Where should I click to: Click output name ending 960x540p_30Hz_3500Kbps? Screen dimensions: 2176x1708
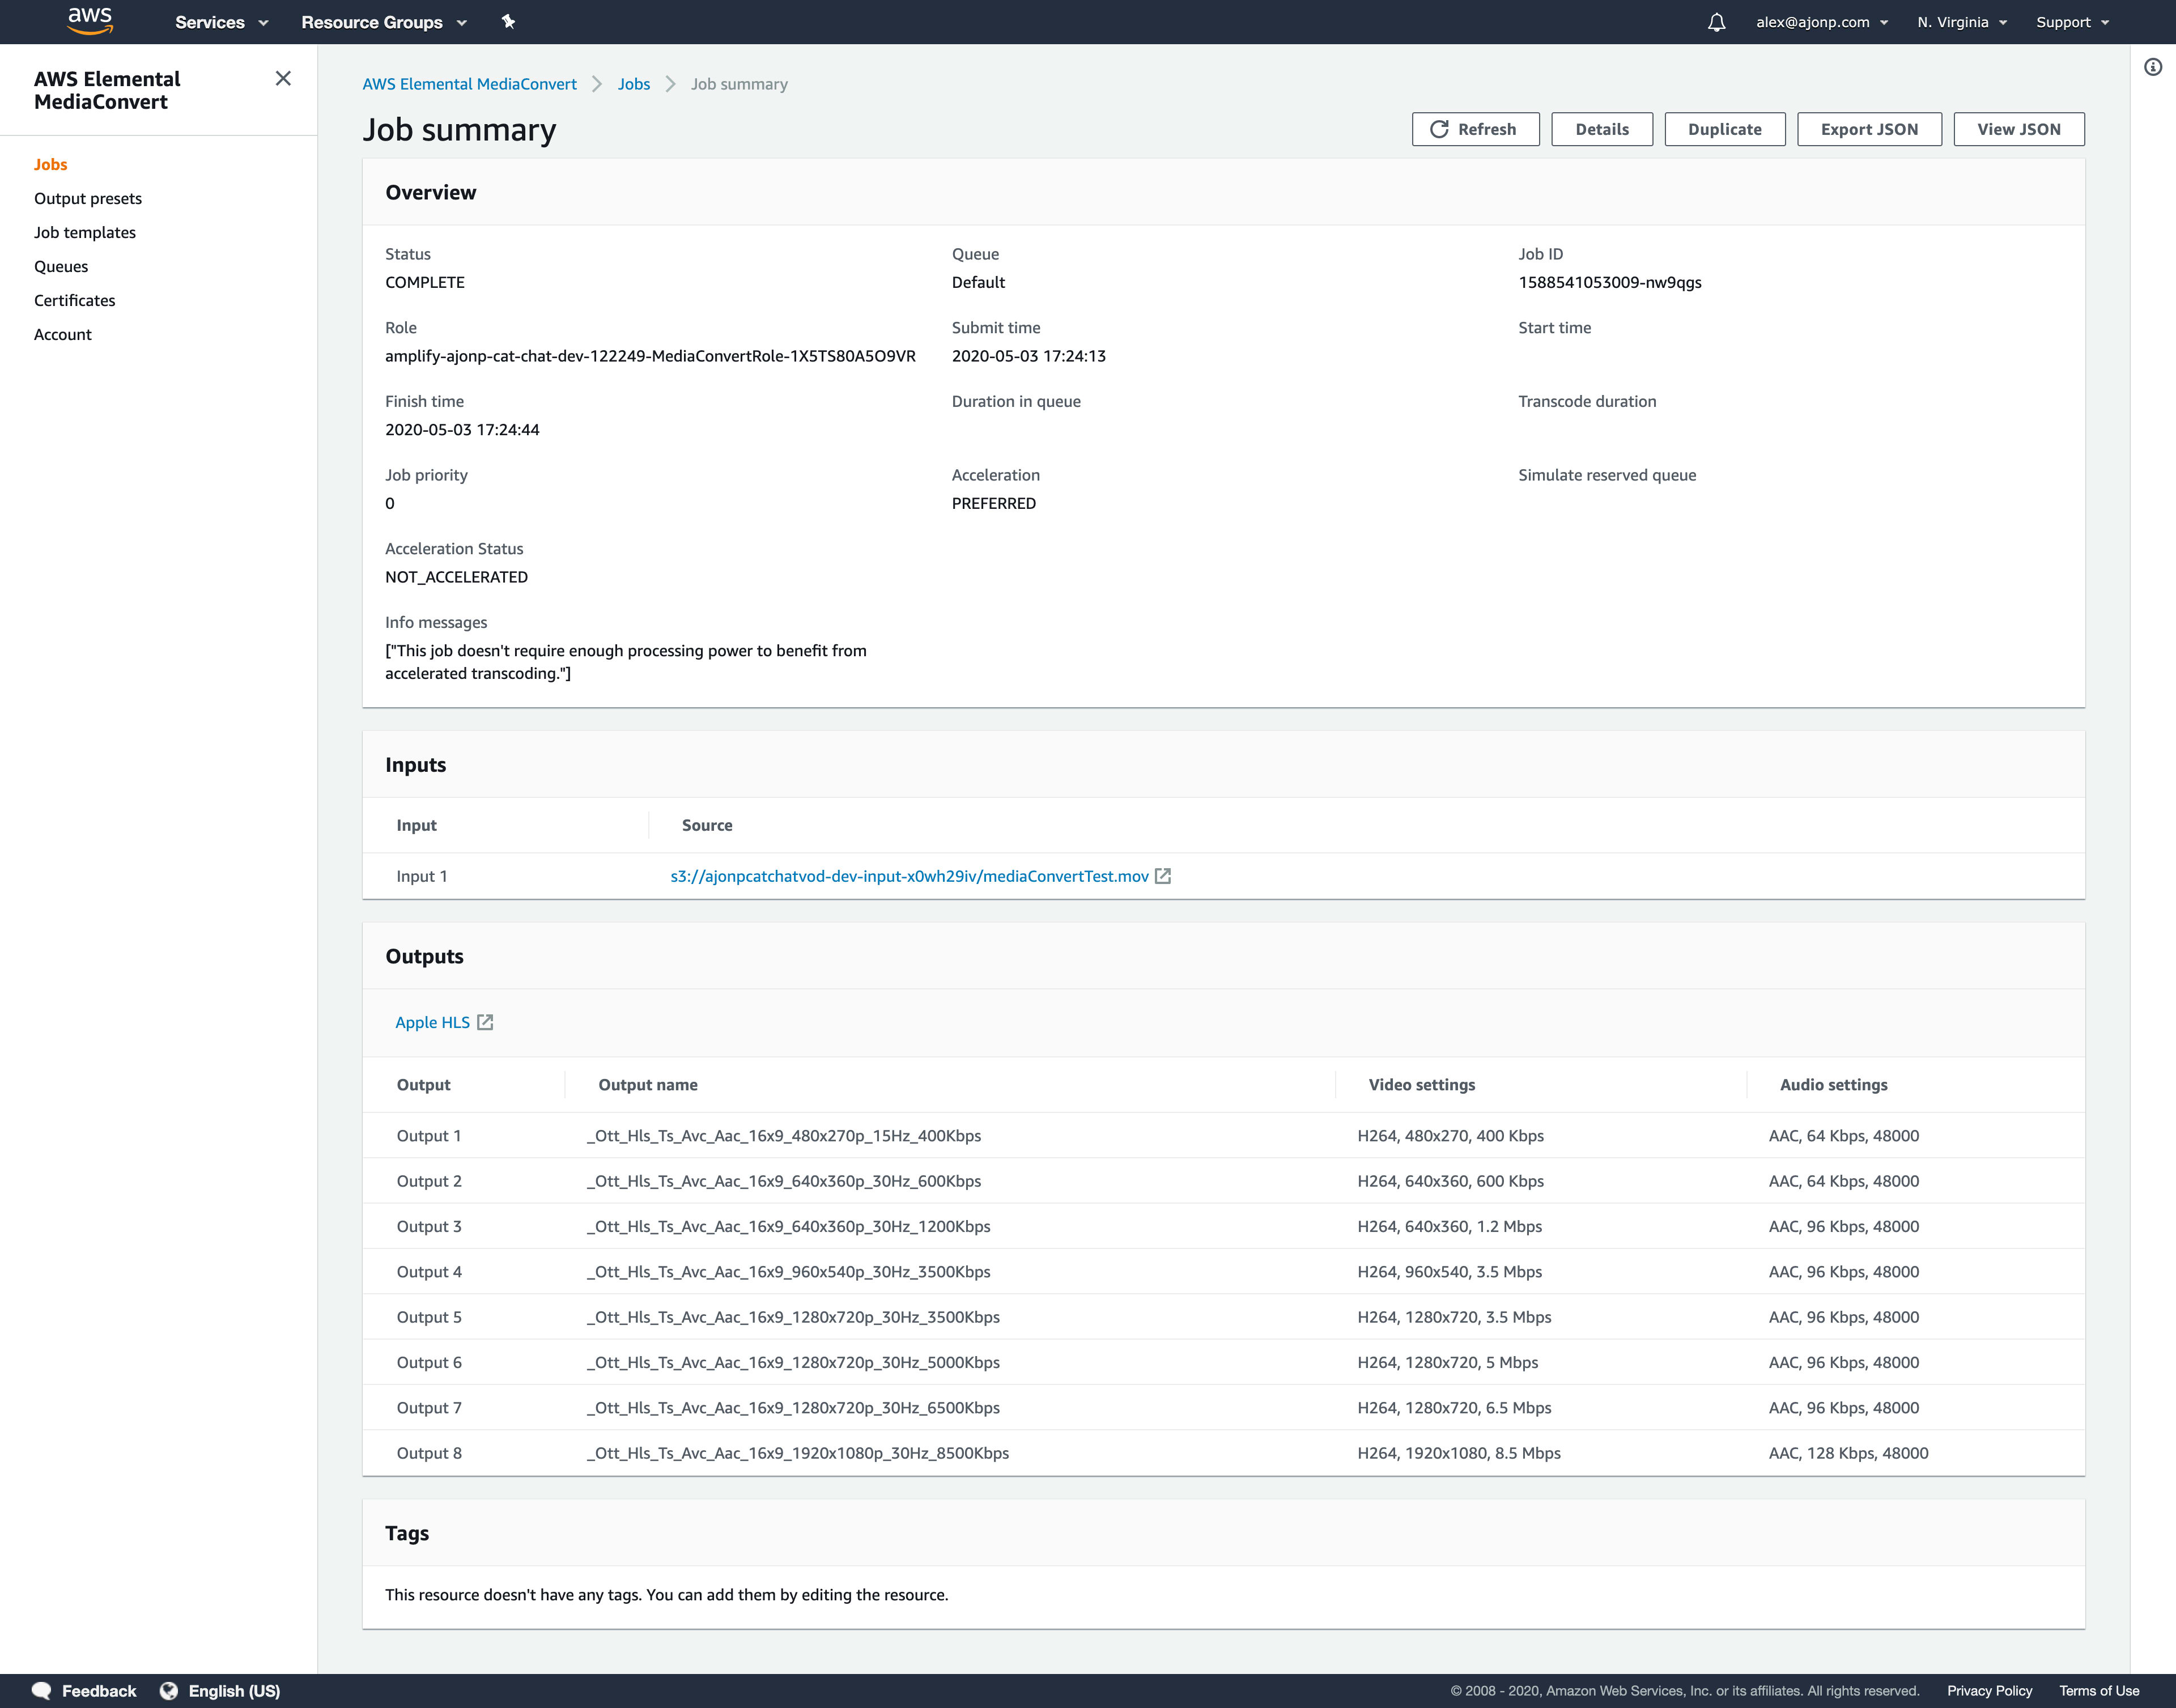coord(788,1271)
